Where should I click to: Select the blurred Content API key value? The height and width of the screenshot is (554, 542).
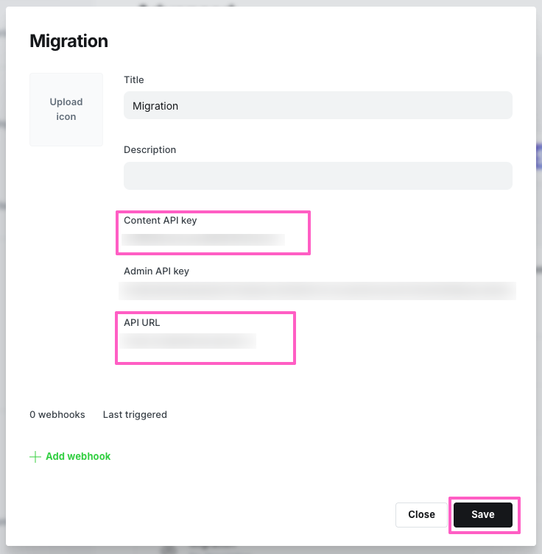(203, 239)
